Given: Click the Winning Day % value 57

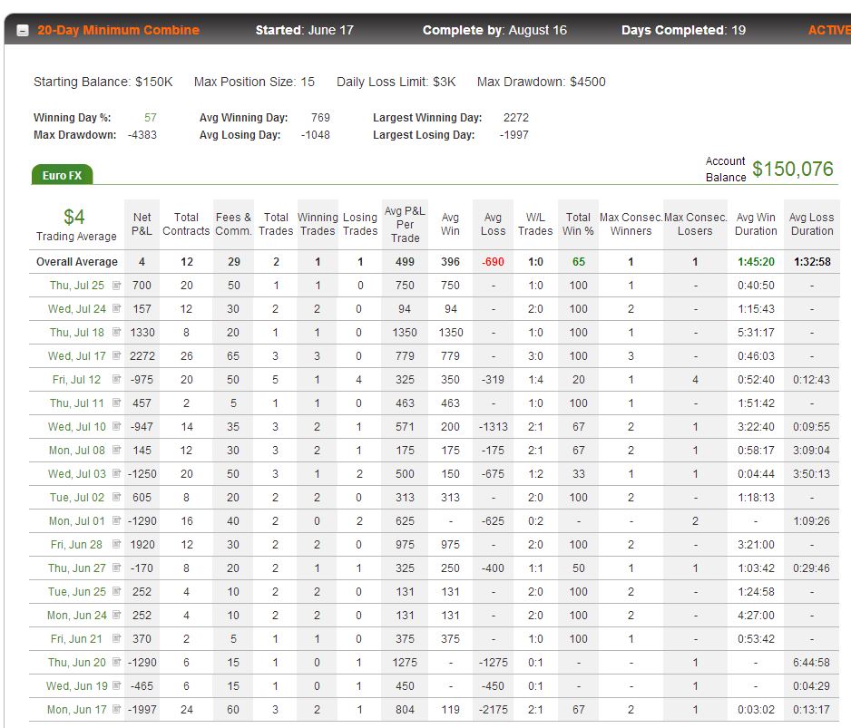Looking at the screenshot, I should [x=151, y=118].
